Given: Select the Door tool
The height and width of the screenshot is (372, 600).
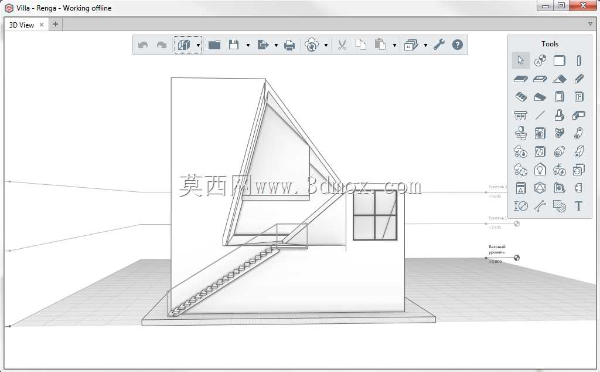Looking at the screenshot, I should pos(560,97).
